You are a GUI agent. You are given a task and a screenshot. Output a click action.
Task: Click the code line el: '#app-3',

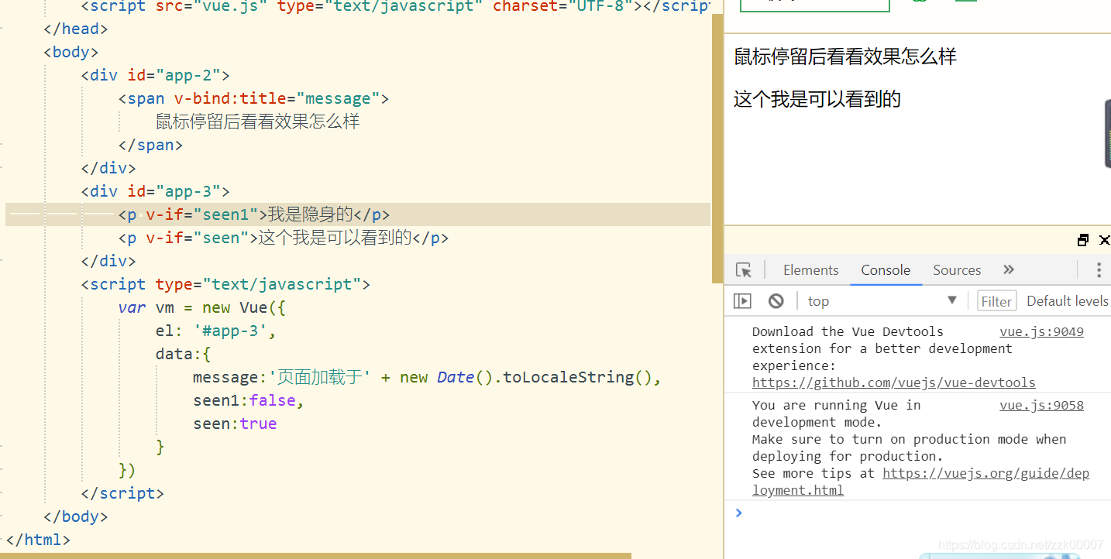click(216, 331)
